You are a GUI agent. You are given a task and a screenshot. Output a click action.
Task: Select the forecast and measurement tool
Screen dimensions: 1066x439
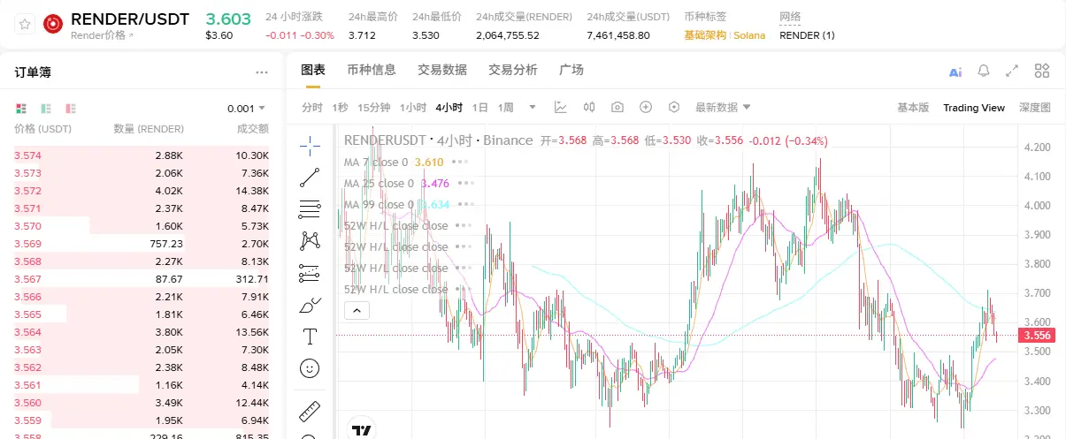click(x=310, y=273)
